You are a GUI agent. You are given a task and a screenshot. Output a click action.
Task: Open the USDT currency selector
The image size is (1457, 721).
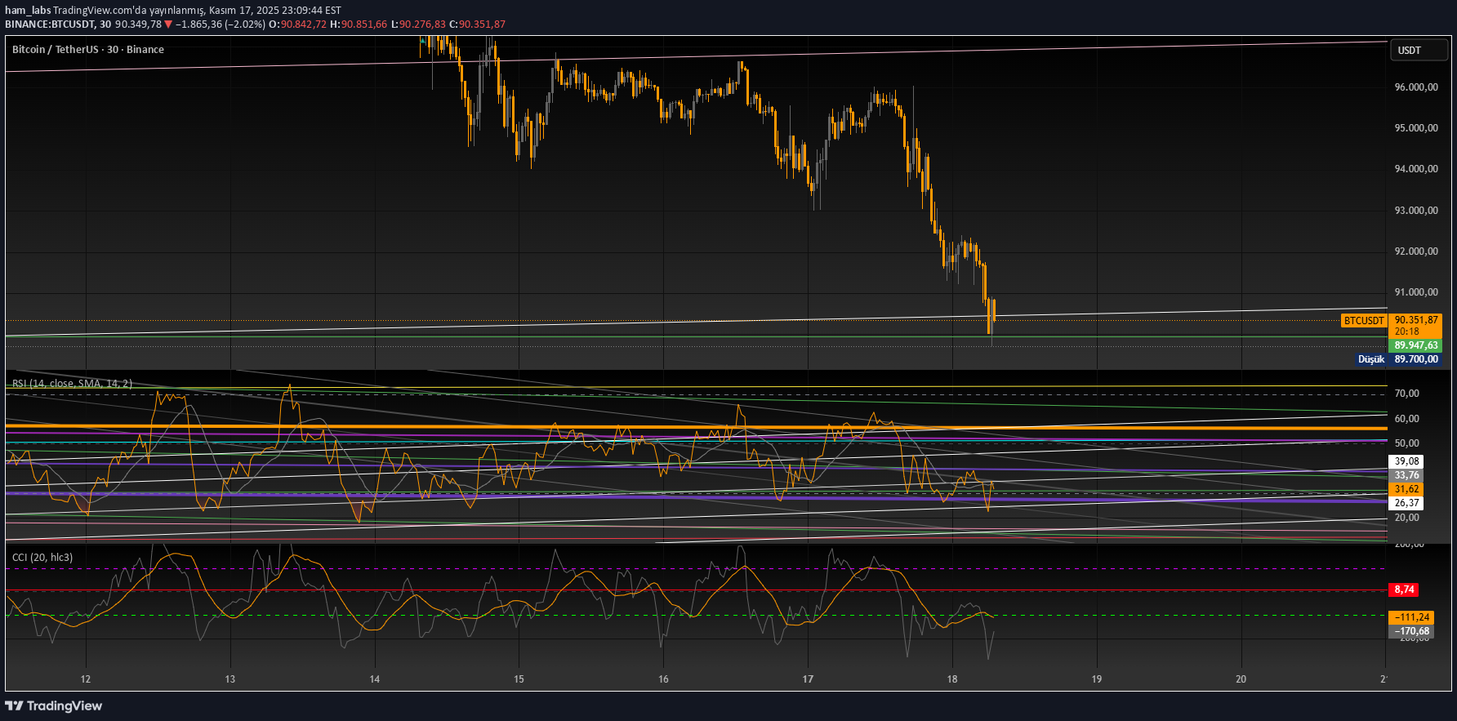1418,50
